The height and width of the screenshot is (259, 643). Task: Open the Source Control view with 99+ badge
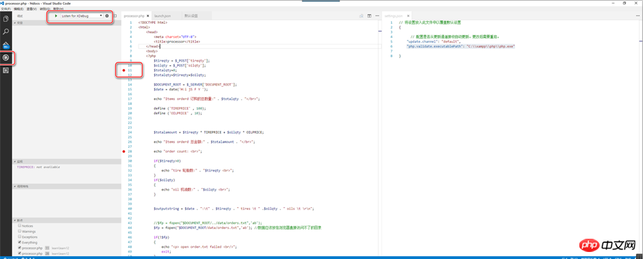tap(6, 45)
